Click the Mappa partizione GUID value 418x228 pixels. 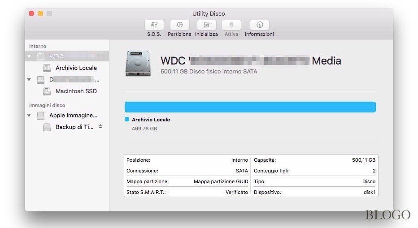pyautogui.click(x=221, y=181)
